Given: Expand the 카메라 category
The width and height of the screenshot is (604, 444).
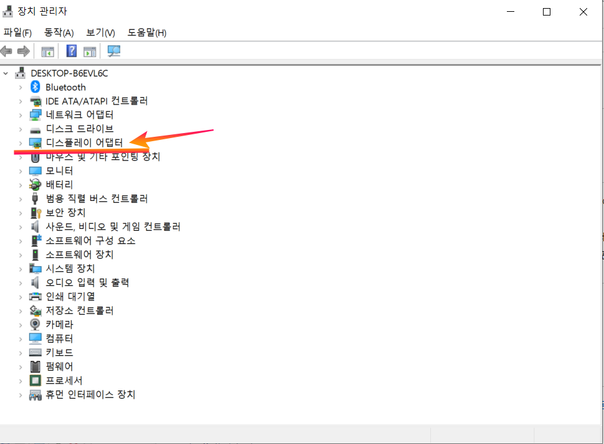Looking at the screenshot, I should (x=21, y=325).
